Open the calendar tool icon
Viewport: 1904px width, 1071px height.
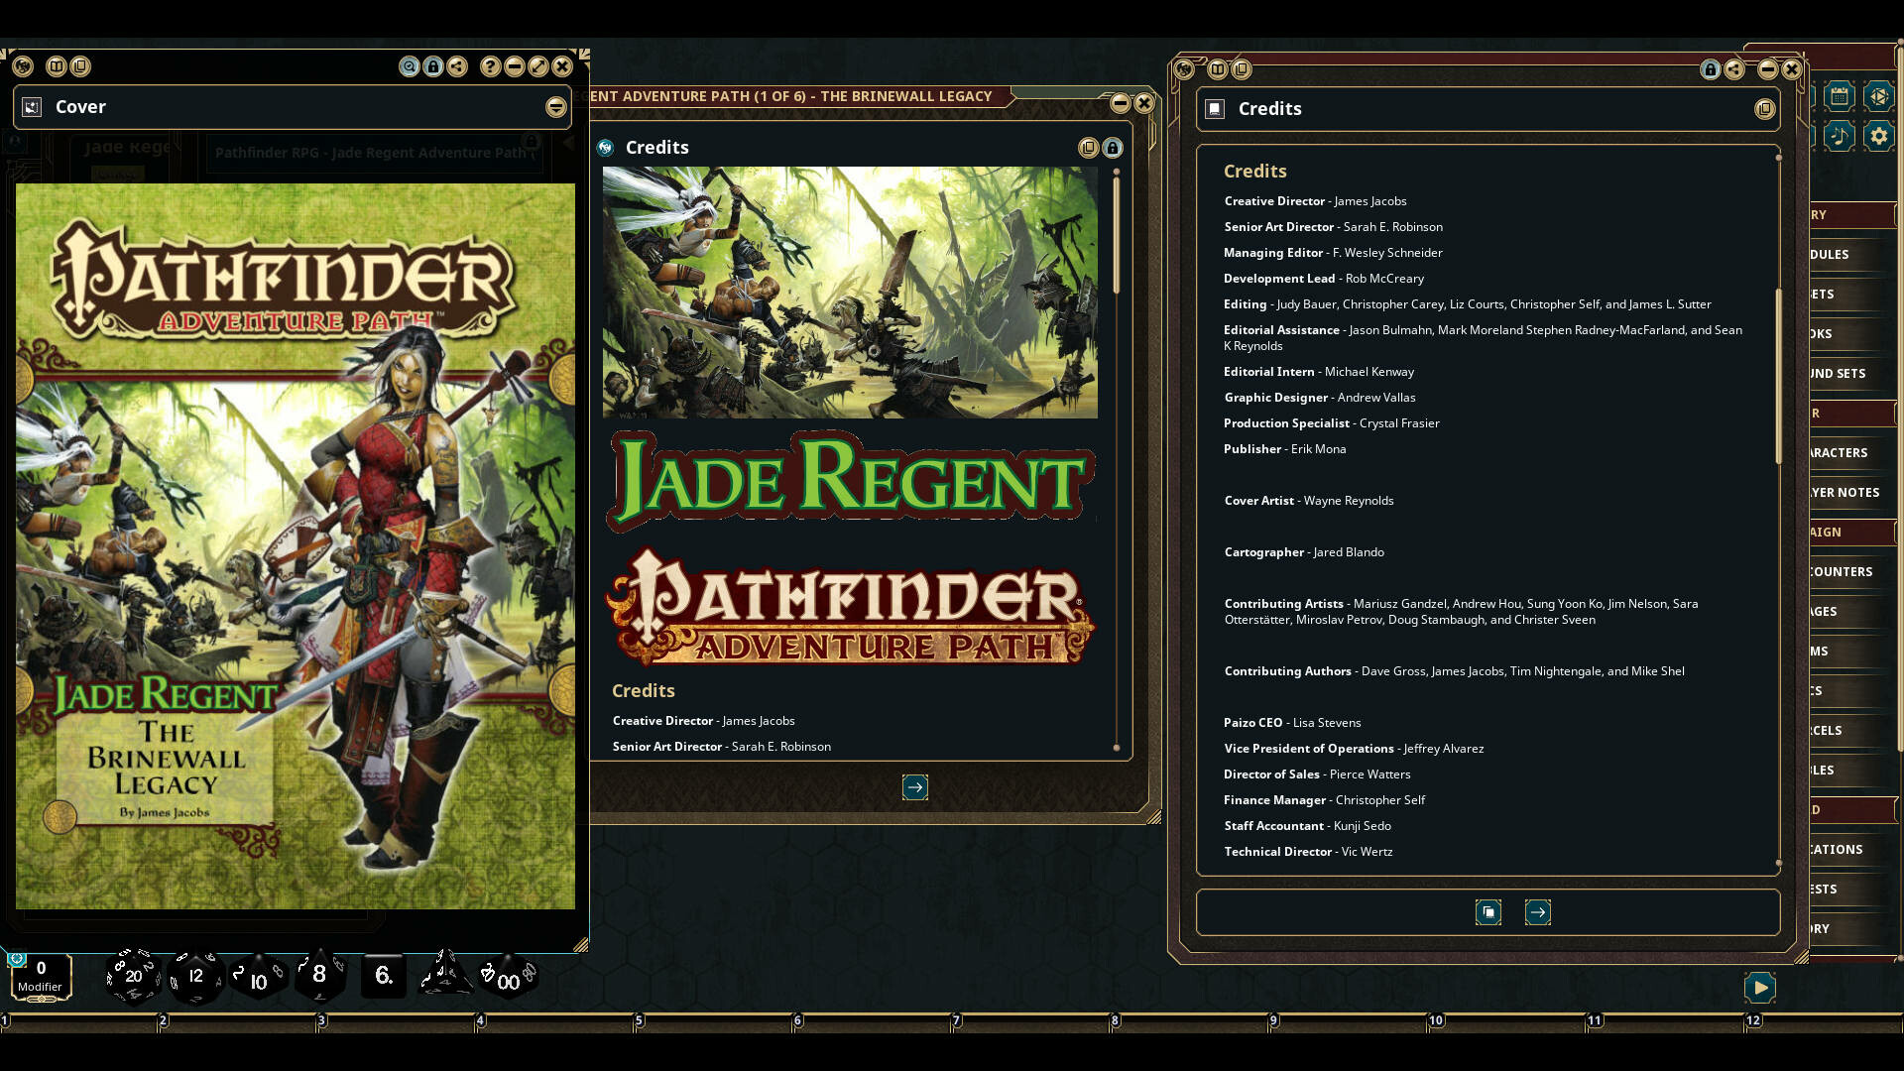[x=1840, y=96]
